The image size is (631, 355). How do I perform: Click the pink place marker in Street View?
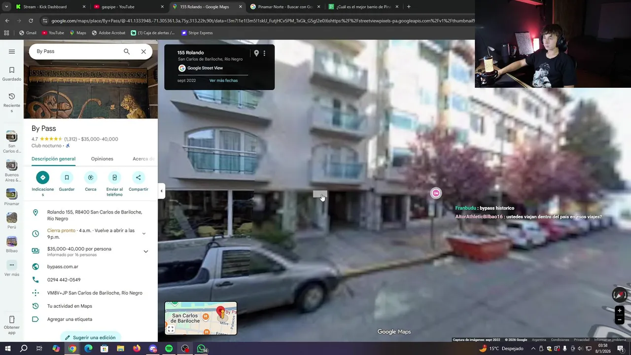(436, 193)
